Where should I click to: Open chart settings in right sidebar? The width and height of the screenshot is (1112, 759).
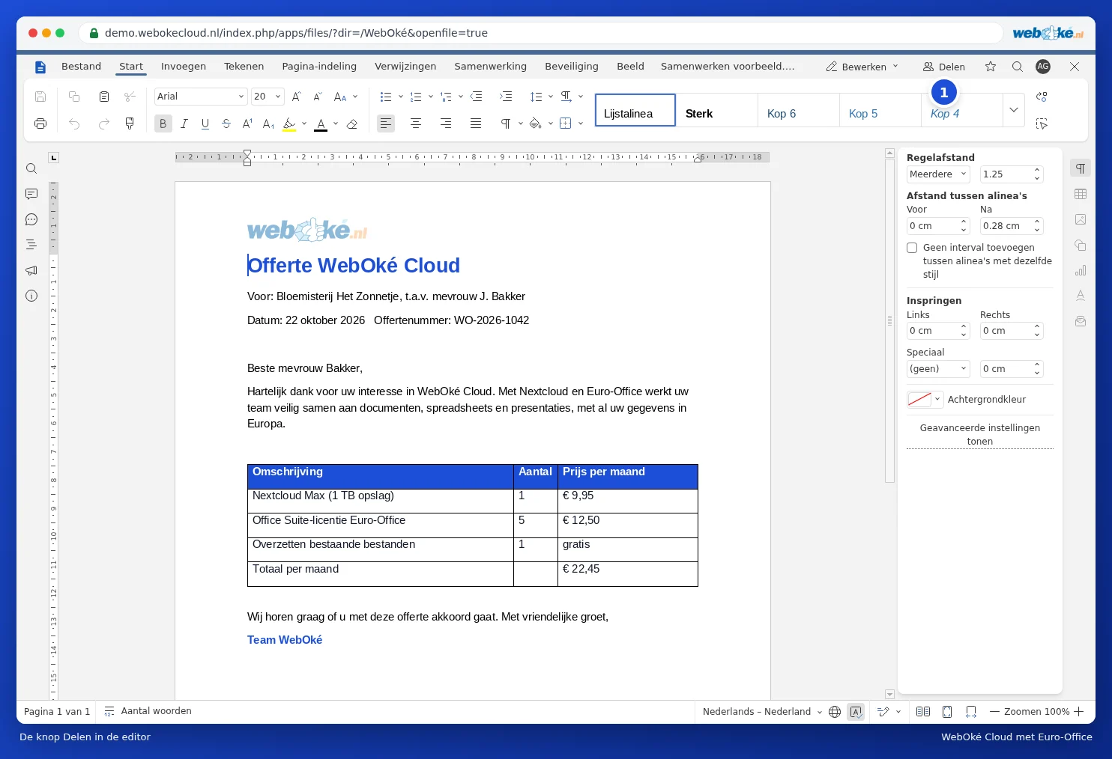point(1080,270)
